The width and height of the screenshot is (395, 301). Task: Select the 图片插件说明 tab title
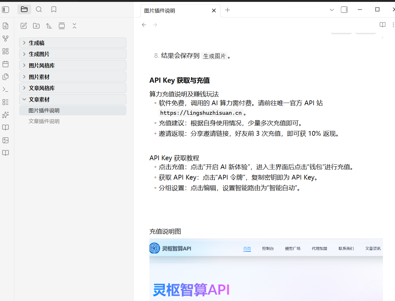(x=160, y=11)
